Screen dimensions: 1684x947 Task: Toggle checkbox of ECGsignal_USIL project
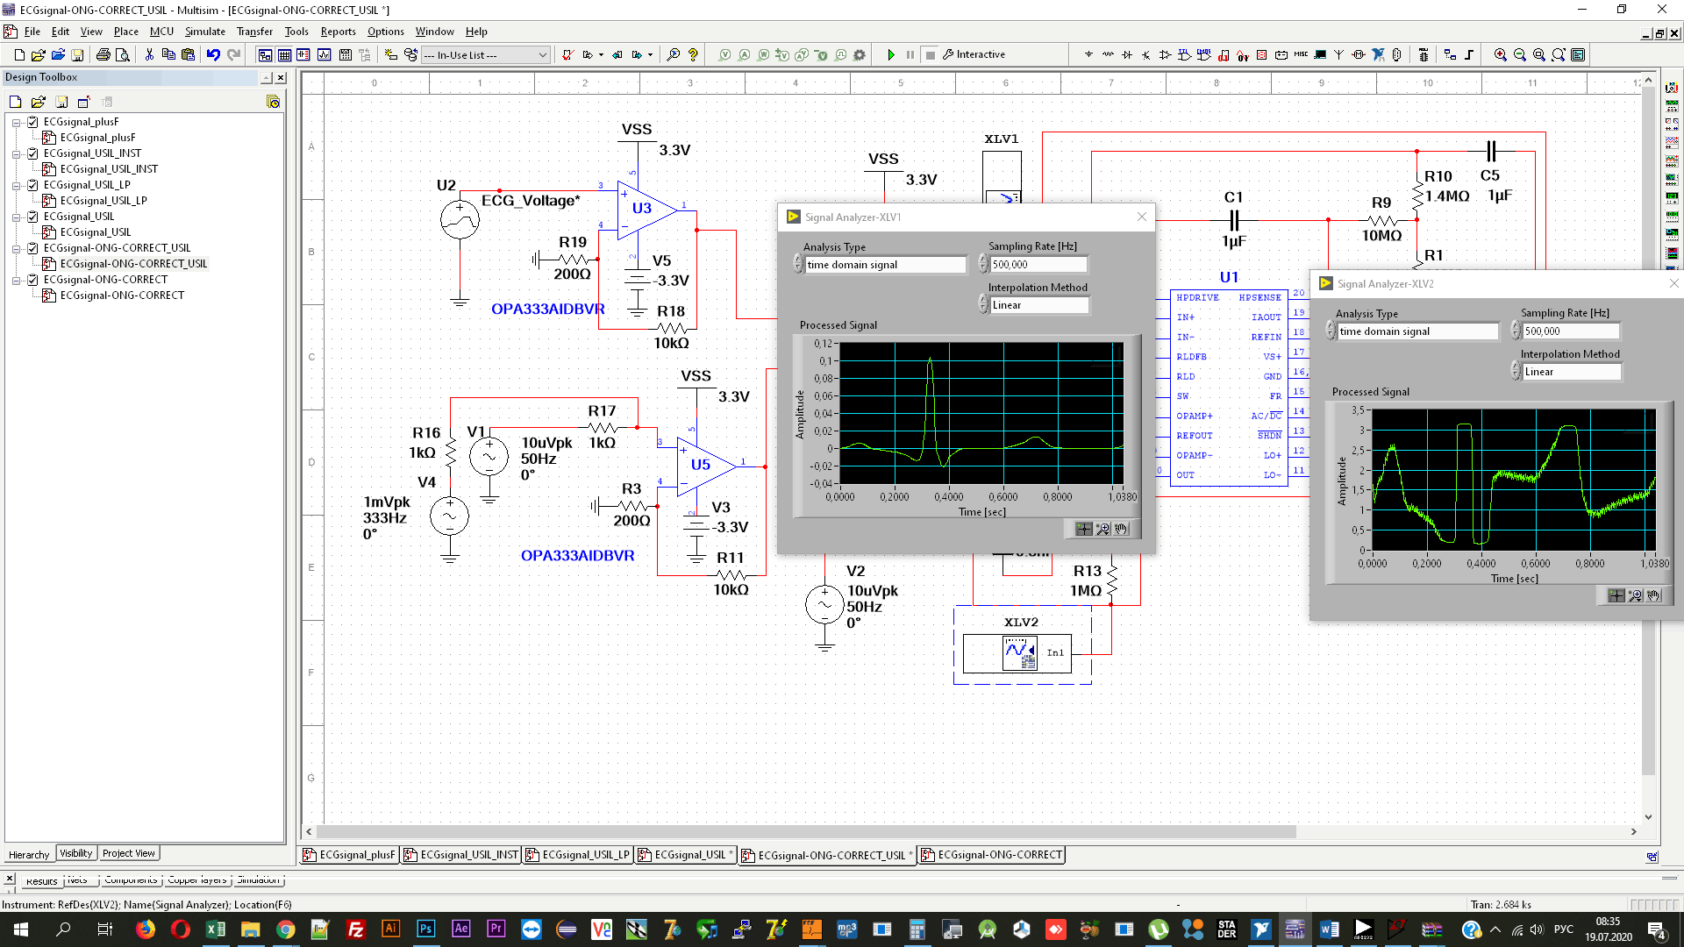[x=32, y=217]
